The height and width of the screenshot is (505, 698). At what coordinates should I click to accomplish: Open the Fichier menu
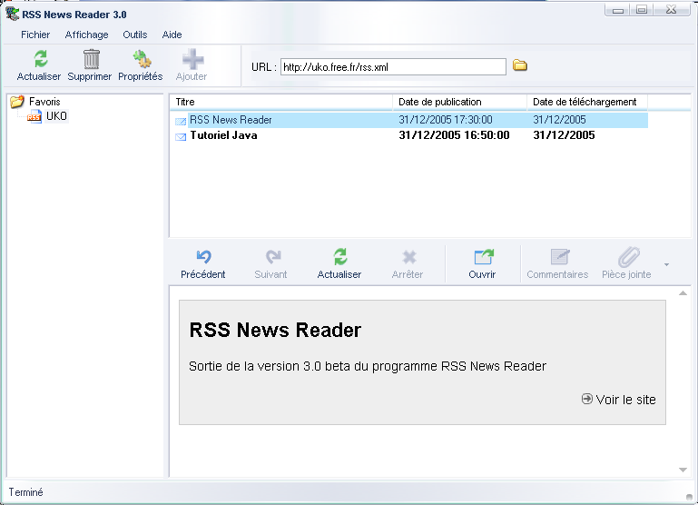(35, 35)
